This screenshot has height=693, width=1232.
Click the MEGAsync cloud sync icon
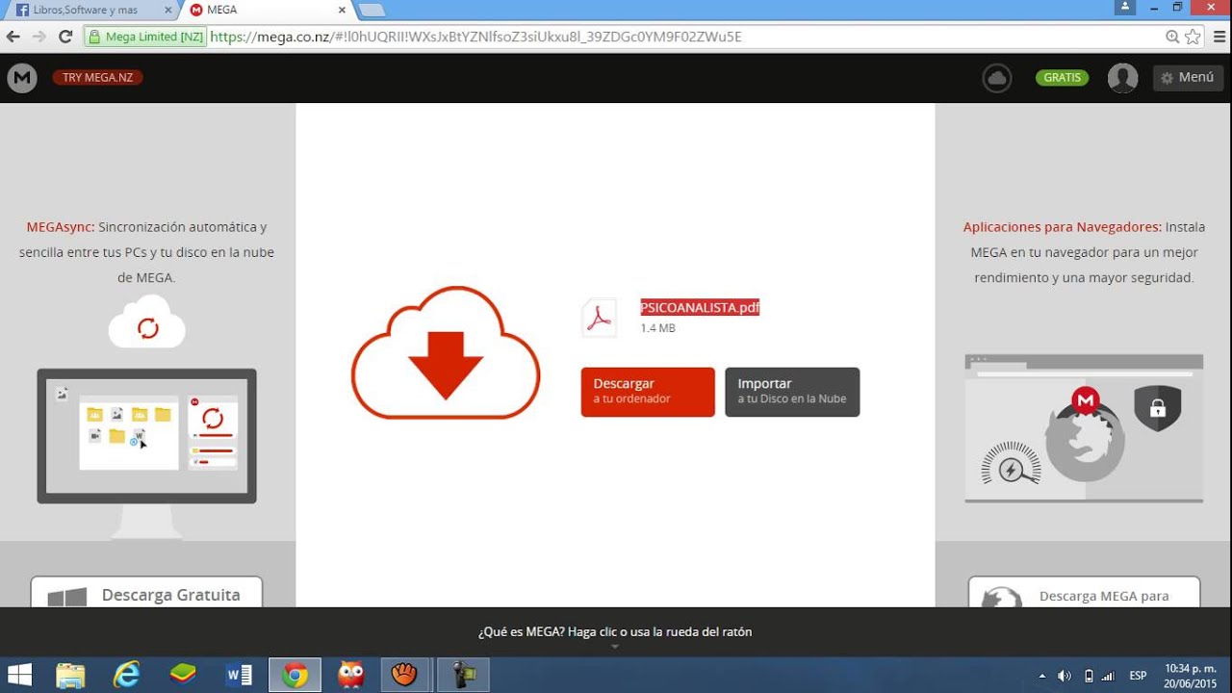(x=147, y=322)
